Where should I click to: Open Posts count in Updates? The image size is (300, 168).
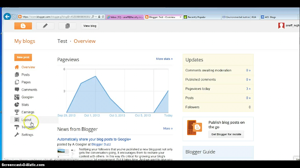248,98
